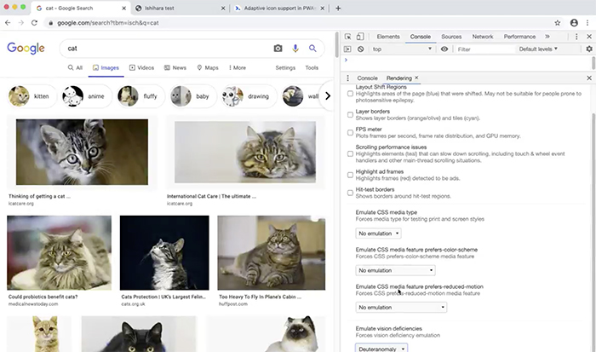Viewport: 596px width, 352px height.
Task: Open a new browser tab
Action: (338, 8)
